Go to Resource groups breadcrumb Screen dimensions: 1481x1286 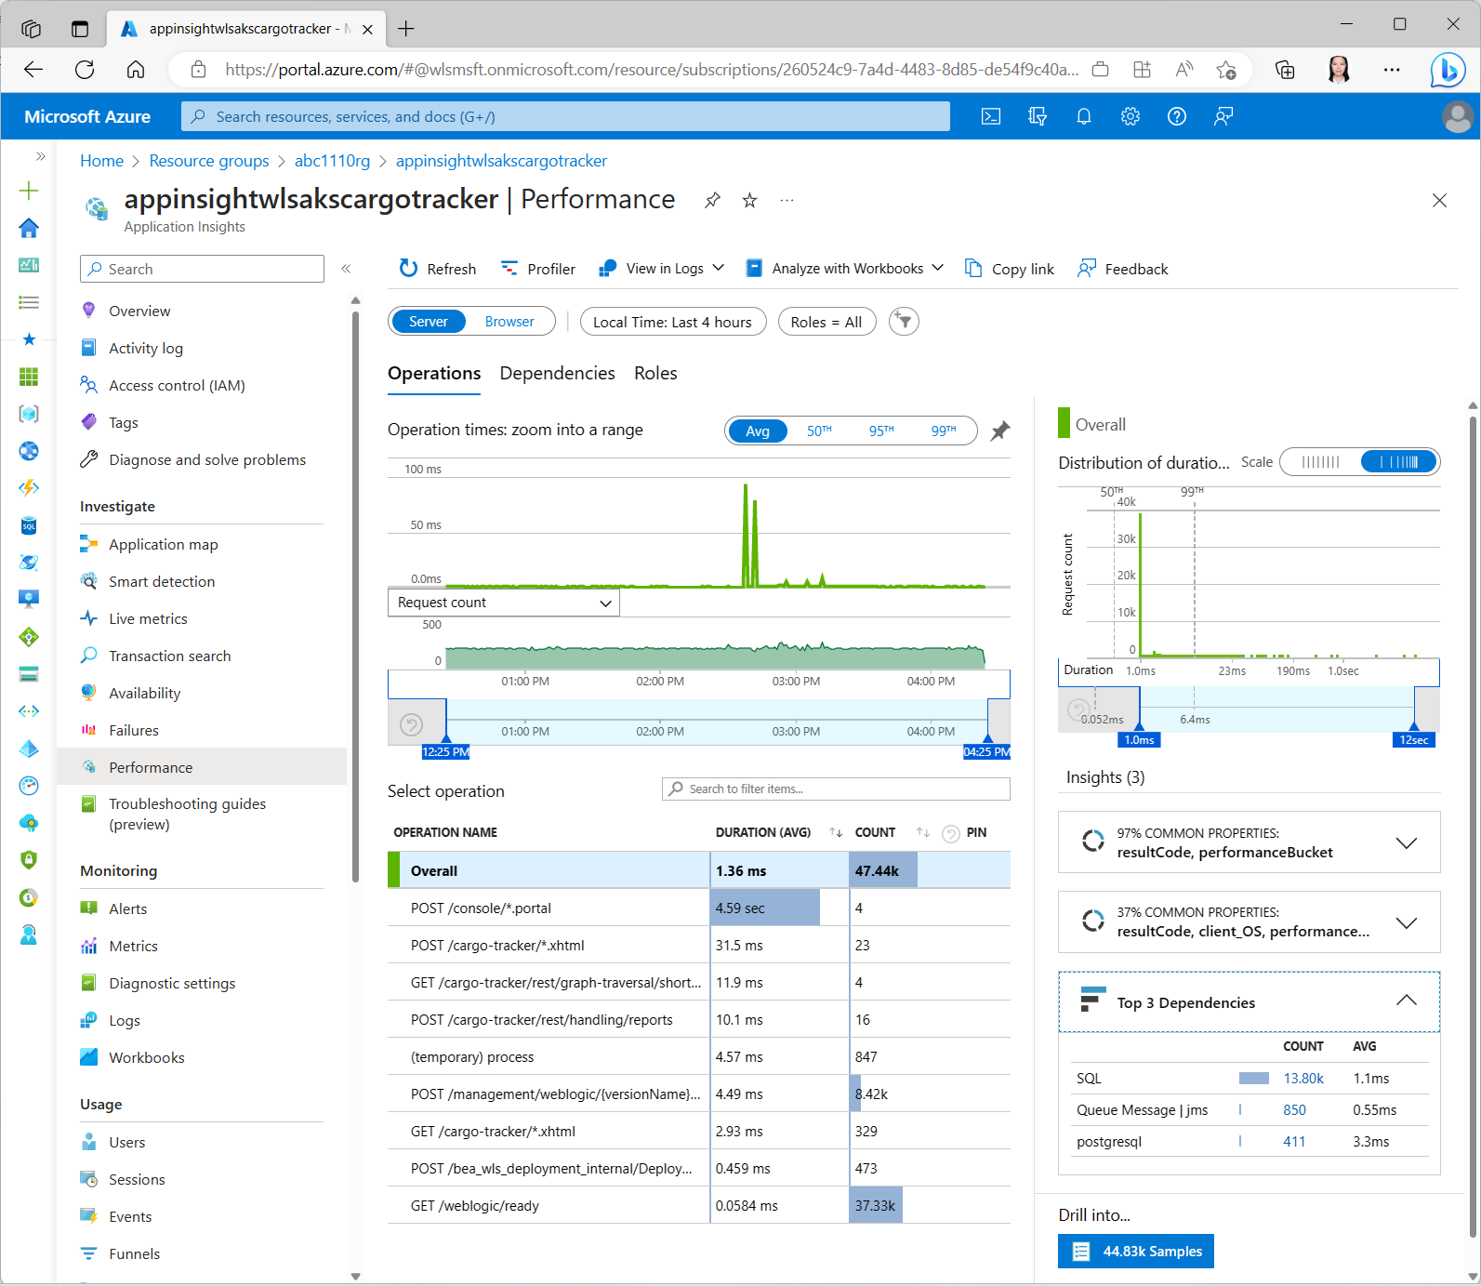click(209, 161)
